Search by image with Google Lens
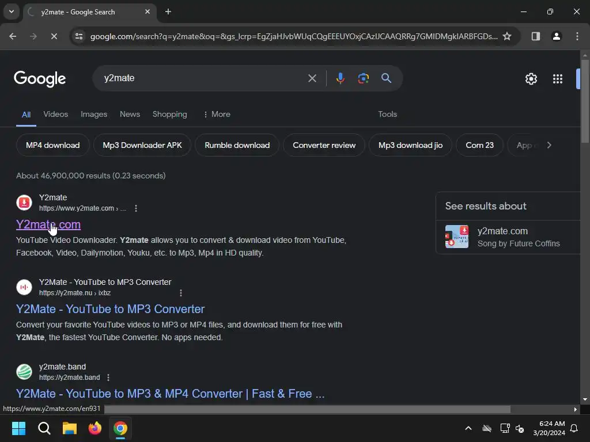 coord(363,78)
